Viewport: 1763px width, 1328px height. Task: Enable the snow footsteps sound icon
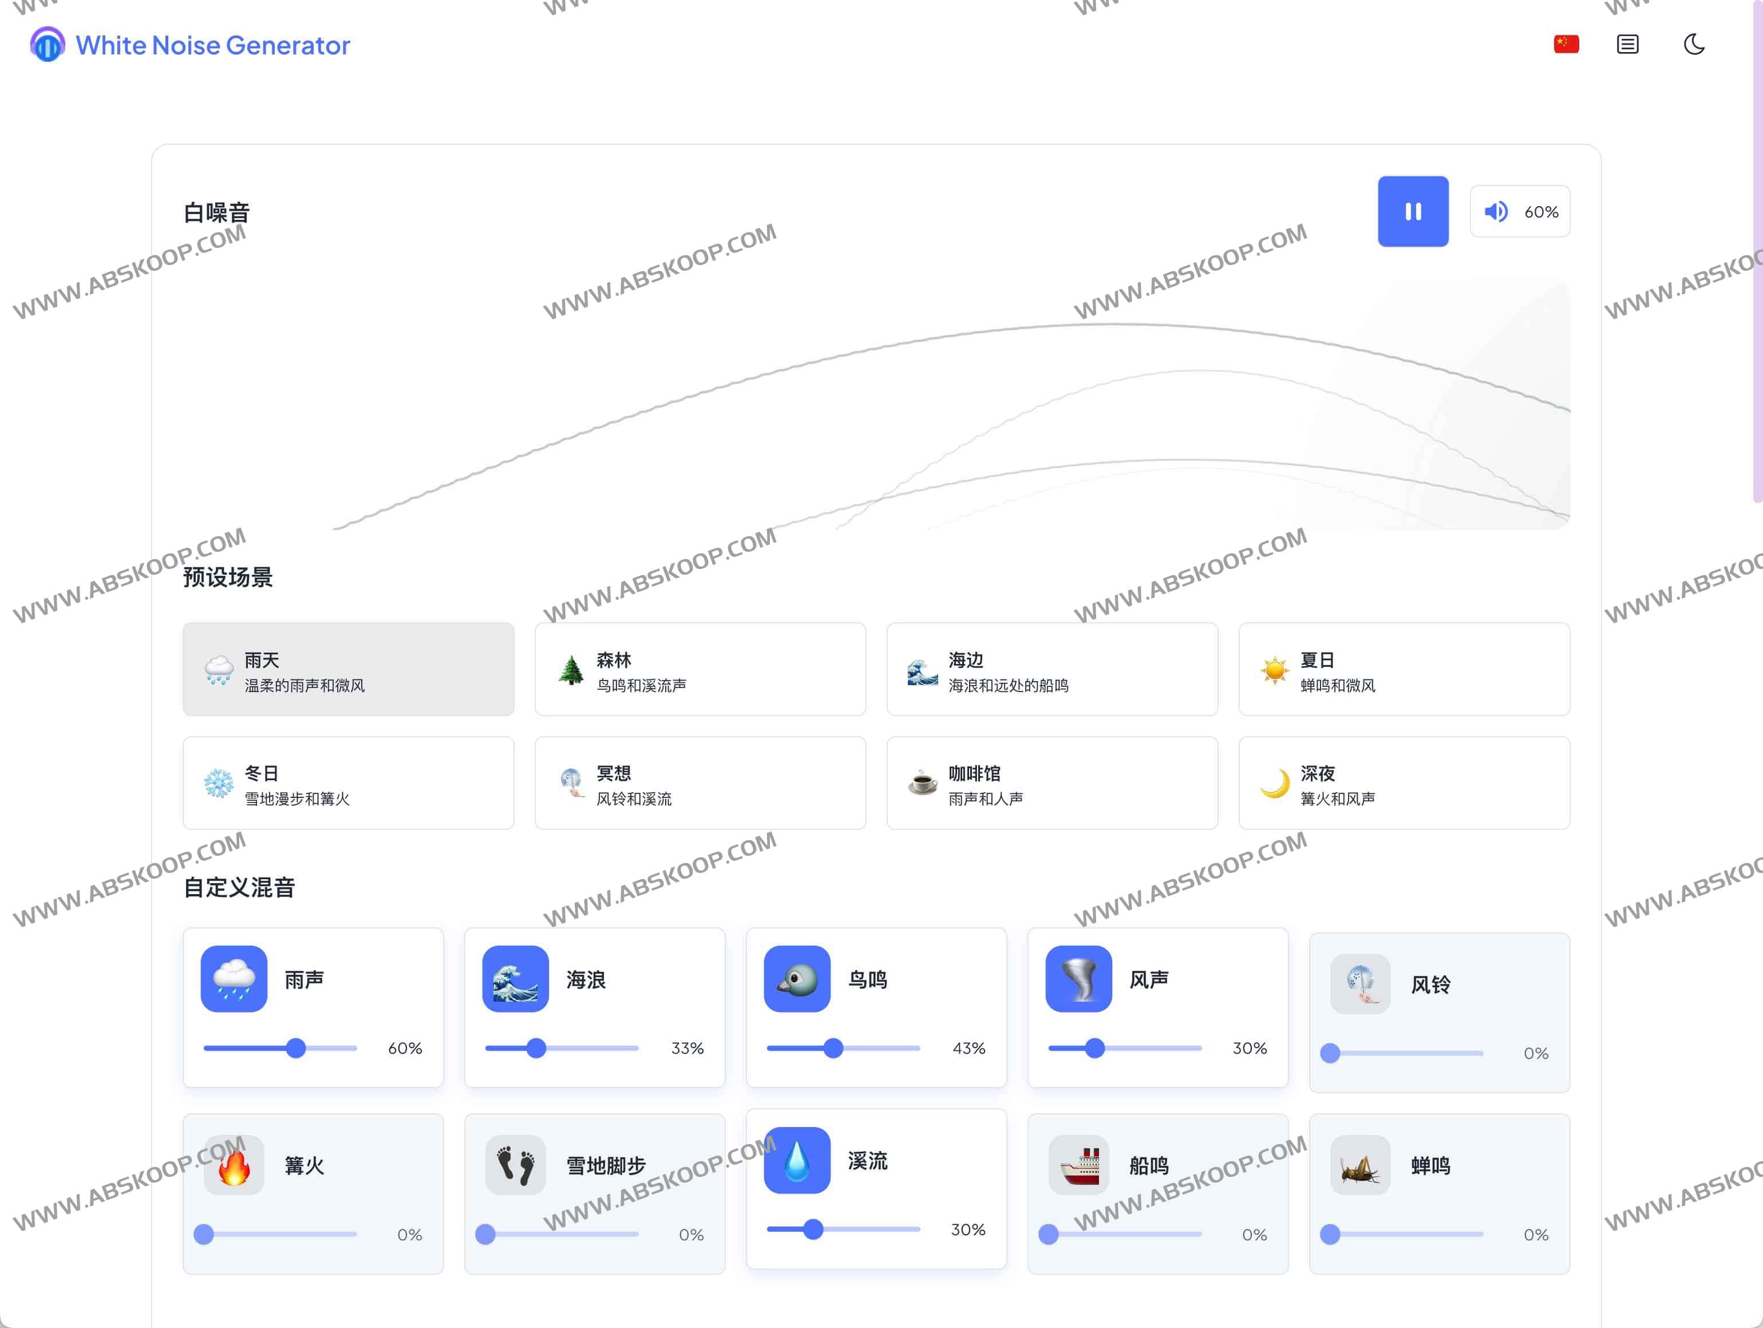pyautogui.click(x=515, y=1165)
